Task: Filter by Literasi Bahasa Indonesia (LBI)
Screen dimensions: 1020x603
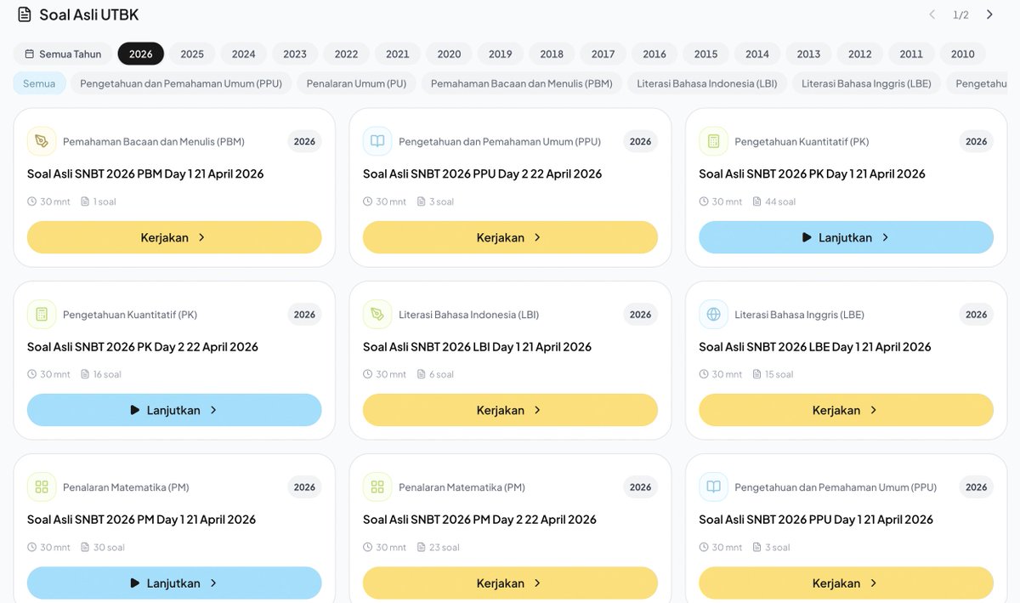Action: tap(707, 83)
